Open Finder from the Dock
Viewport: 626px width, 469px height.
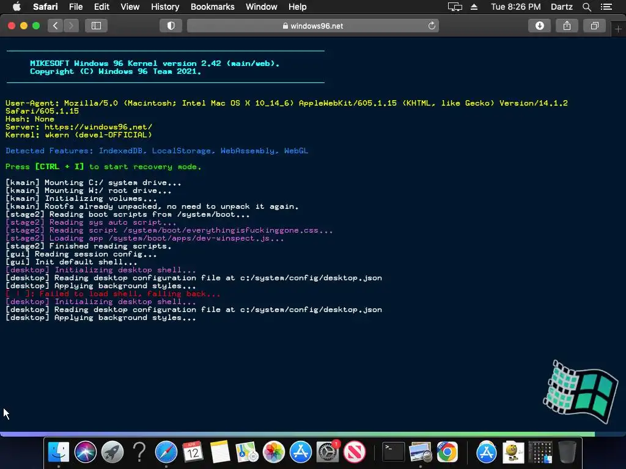tap(58, 452)
